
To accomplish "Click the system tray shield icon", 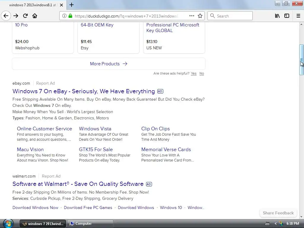I will 281,224.
